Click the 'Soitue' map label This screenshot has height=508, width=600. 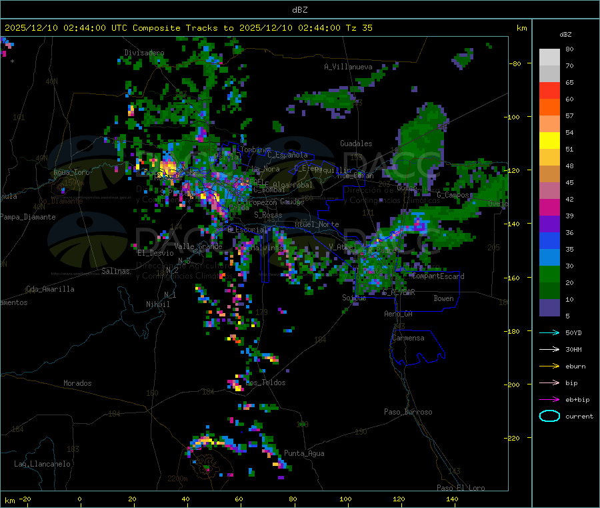354,298
